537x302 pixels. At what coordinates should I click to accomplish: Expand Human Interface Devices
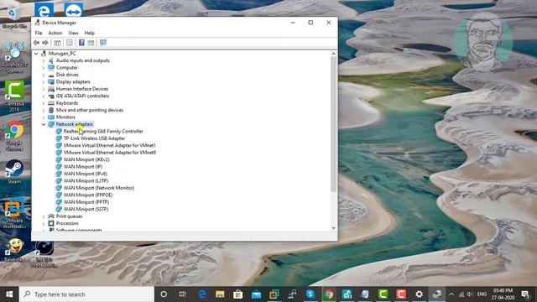[x=44, y=89]
